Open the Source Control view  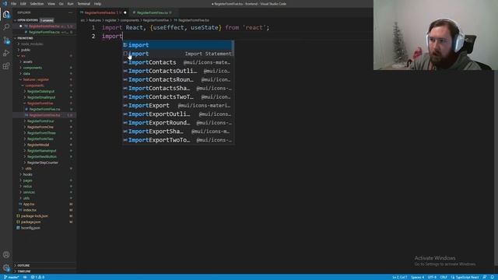tap(6, 40)
